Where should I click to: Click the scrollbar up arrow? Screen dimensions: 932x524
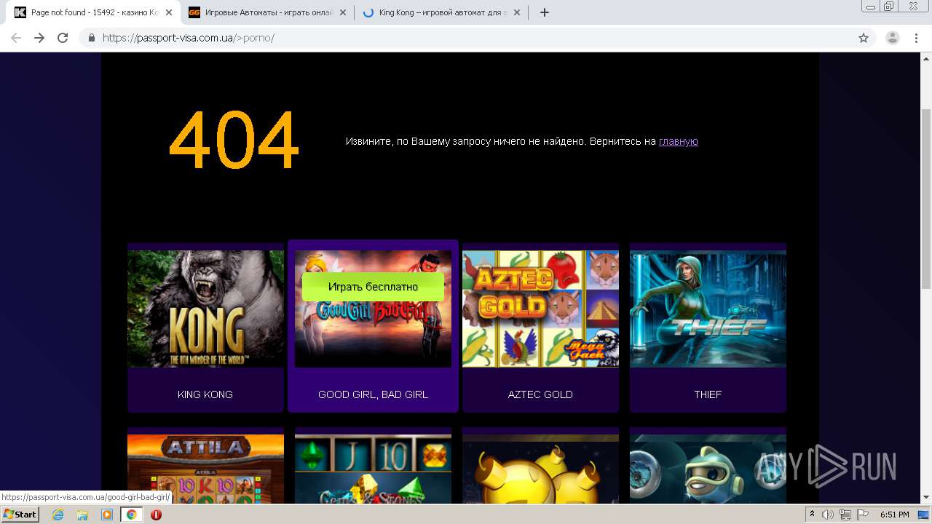click(926, 57)
